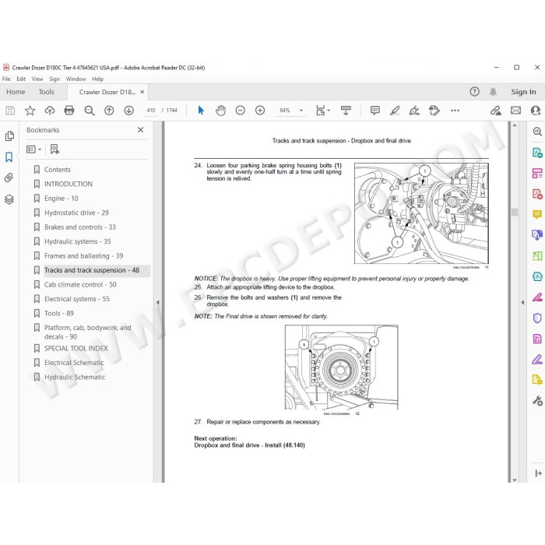Expand the right tools pane

pos(538,473)
